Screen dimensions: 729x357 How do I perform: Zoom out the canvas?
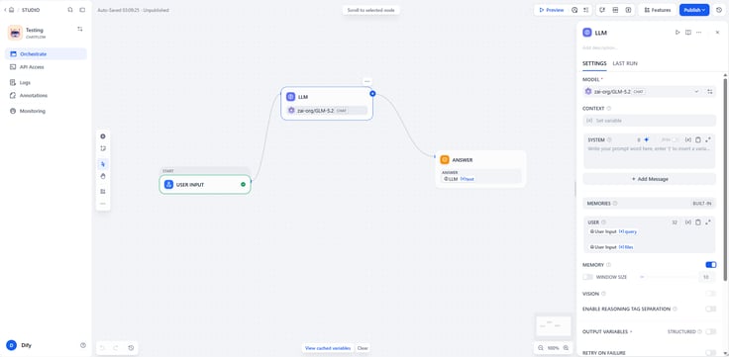541,348
